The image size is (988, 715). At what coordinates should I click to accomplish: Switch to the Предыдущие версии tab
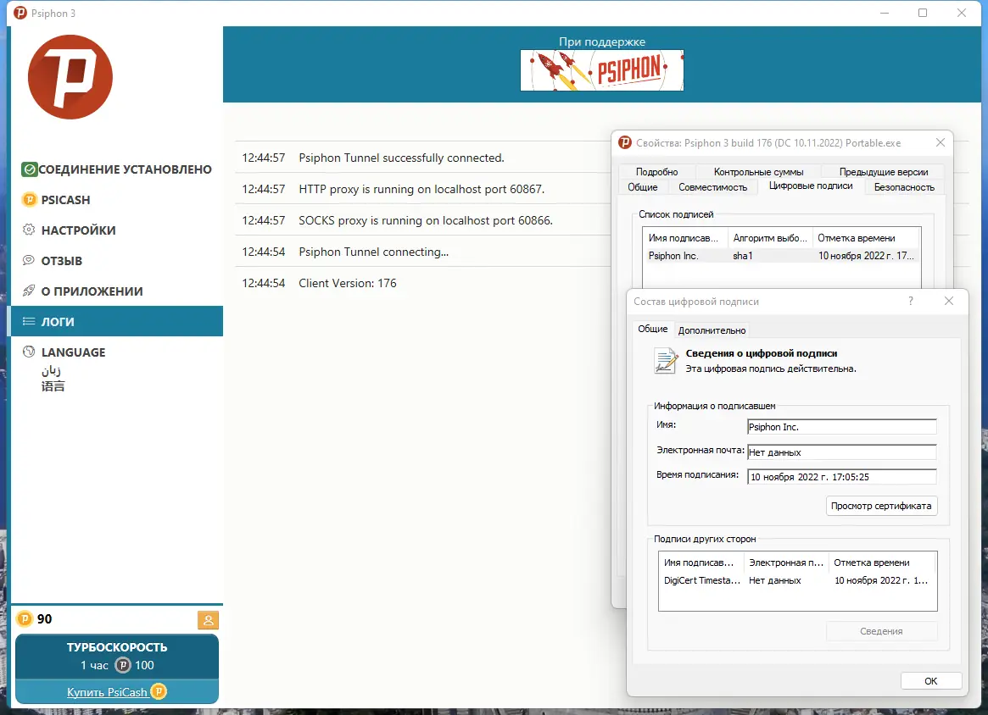click(884, 172)
